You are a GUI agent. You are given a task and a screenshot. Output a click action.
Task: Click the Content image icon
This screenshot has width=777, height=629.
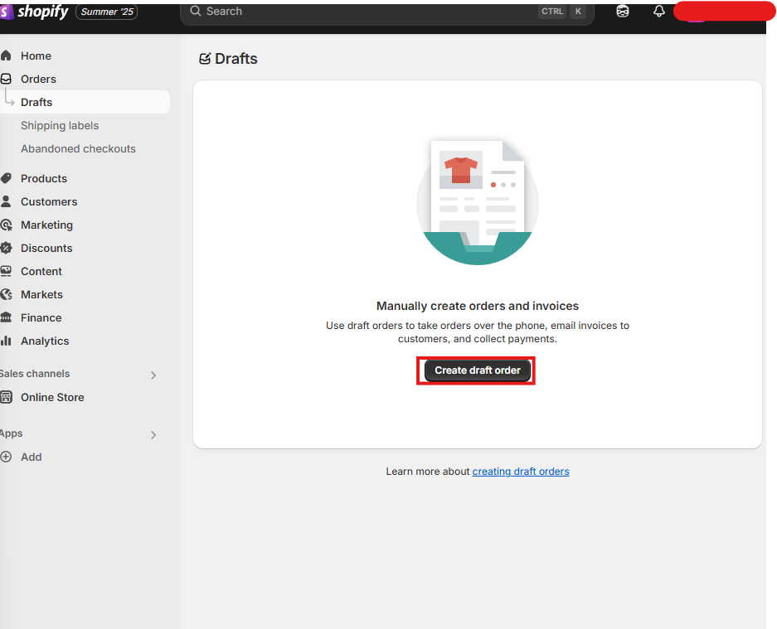click(6, 271)
